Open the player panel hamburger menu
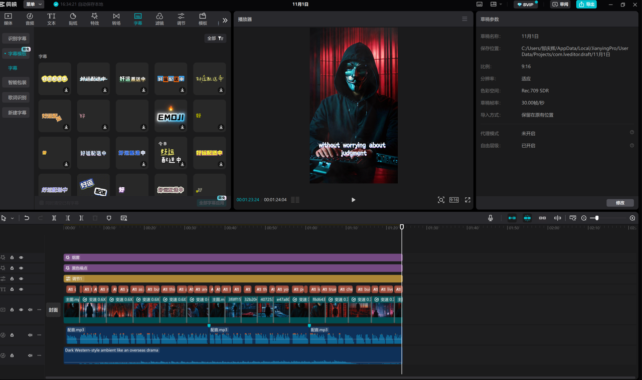642x380 pixels. tap(464, 19)
